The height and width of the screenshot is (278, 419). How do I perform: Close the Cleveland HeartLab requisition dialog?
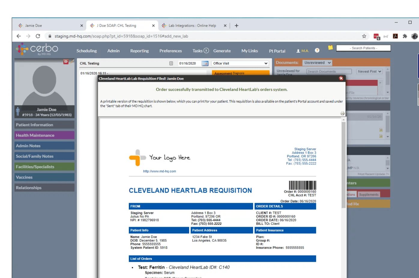click(341, 78)
